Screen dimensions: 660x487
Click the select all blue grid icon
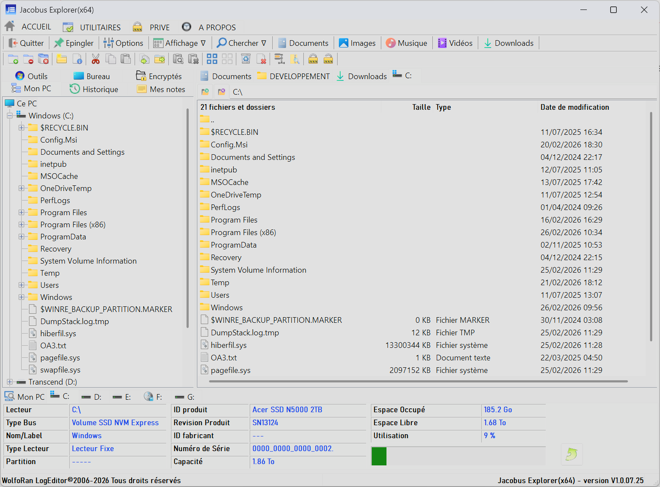tap(212, 59)
